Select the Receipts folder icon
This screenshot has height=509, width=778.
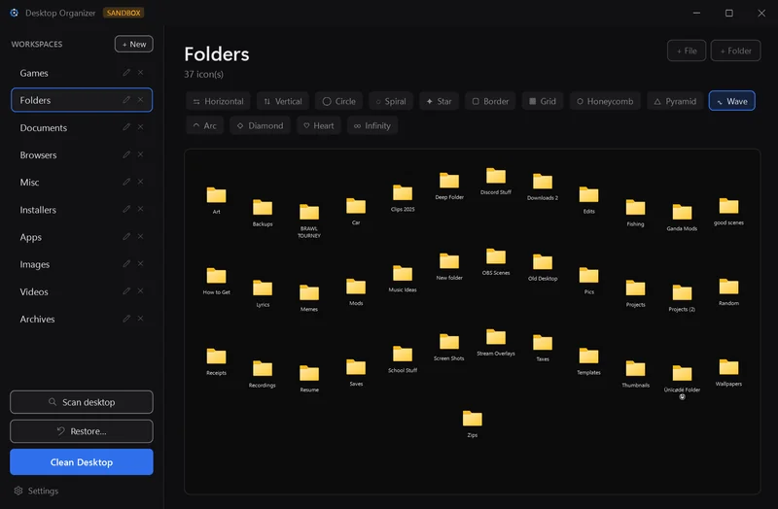(216, 356)
